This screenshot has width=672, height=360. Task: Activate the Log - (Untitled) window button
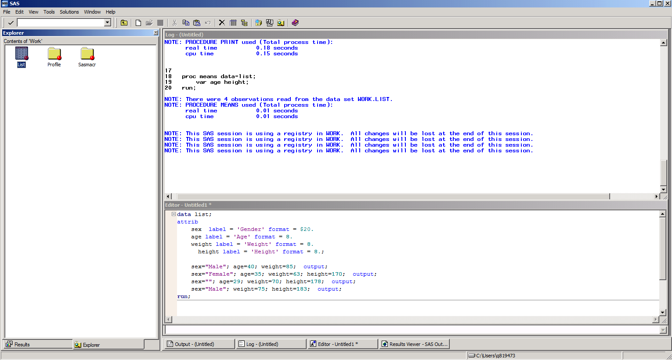[271, 344]
